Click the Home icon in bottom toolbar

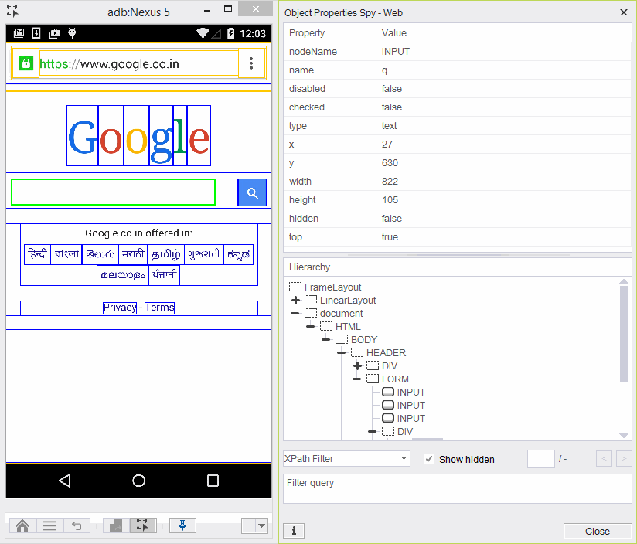click(x=22, y=525)
